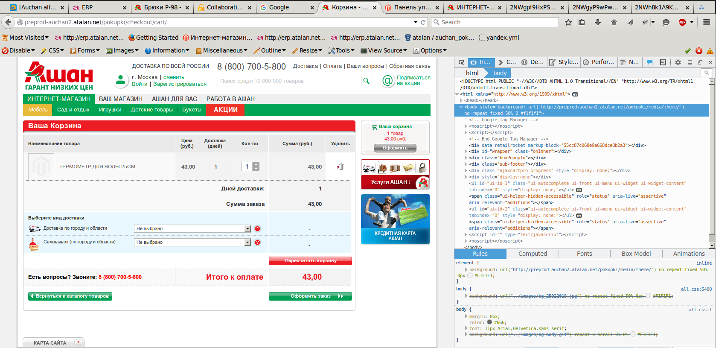This screenshot has width=716, height=348.
Task: Switch to the Console devtools tab
Action: (x=507, y=62)
